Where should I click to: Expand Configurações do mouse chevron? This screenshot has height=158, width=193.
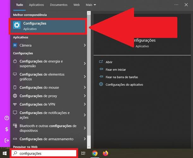(x=85, y=87)
